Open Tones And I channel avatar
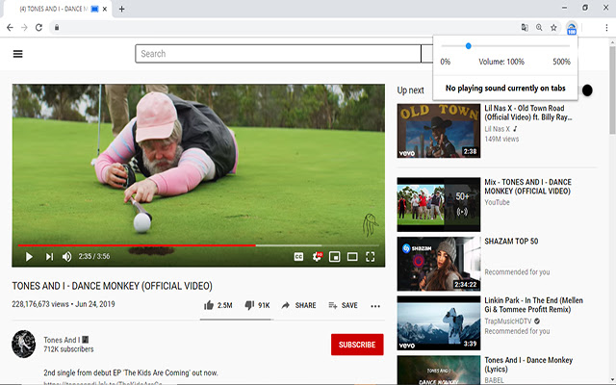 (23, 344)
